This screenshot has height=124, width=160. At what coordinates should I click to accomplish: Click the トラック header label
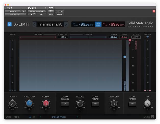coord(9,8)
